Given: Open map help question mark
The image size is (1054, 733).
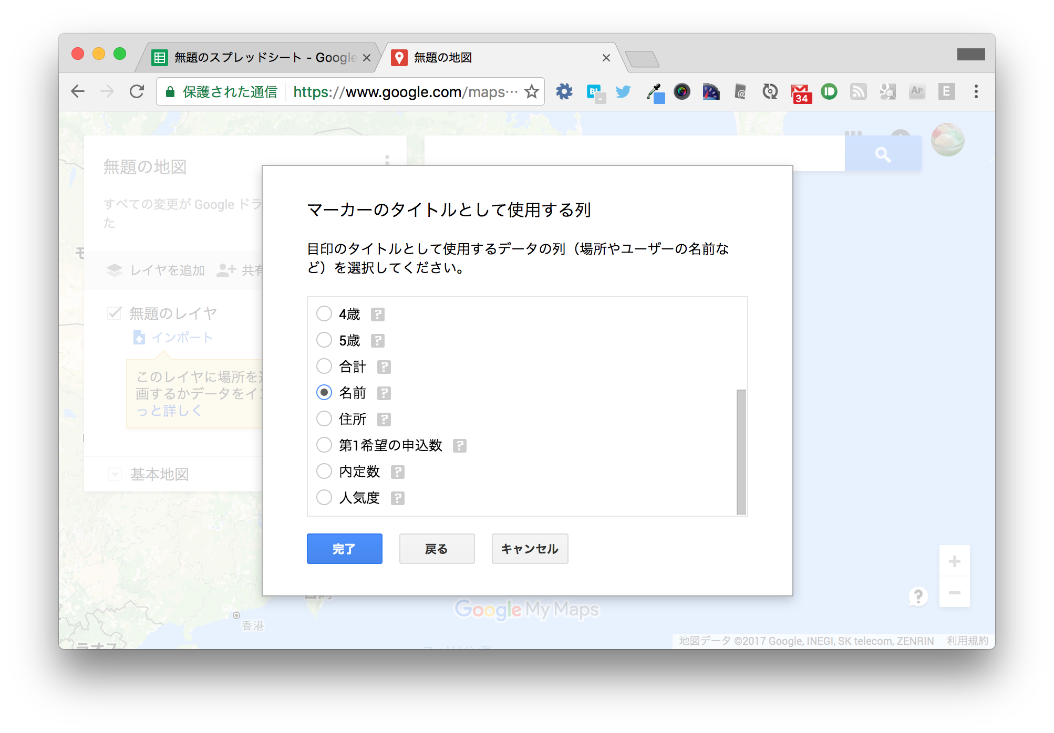Looking at the screenshot, I should point(918,596).
